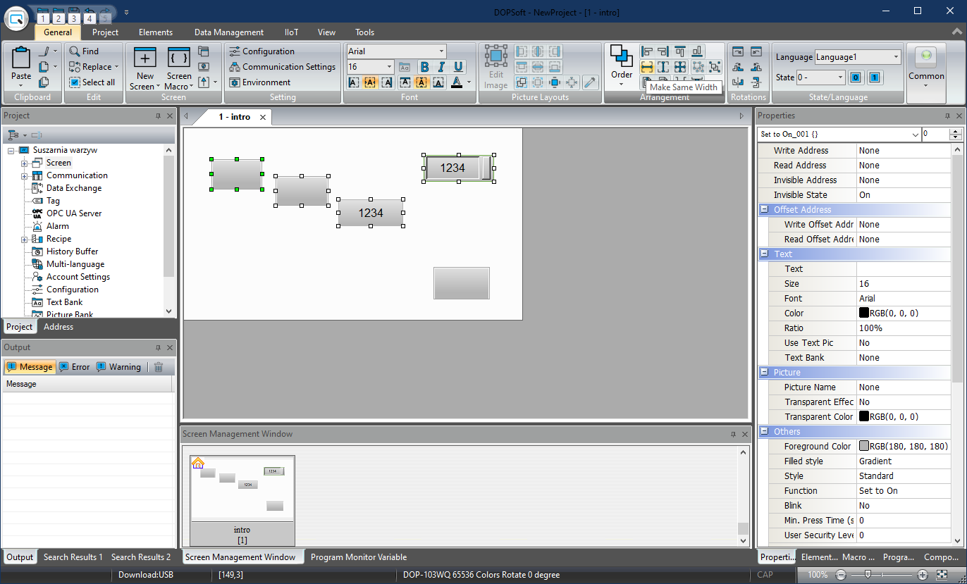Image resolution: width=967 pixels, height=584 pixels.
Task: Open the Data Management ribbon tab
Action: (x=229, y=32)
